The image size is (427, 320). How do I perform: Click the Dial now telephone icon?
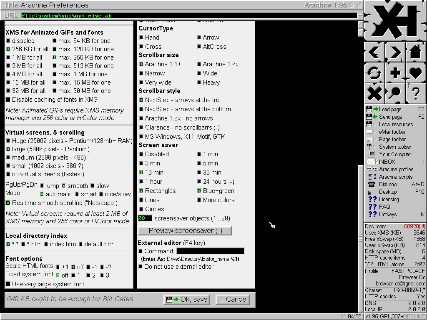click(372, 184)
